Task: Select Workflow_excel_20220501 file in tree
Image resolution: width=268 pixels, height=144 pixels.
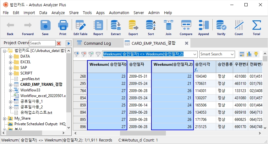Action: coord(43,96)
